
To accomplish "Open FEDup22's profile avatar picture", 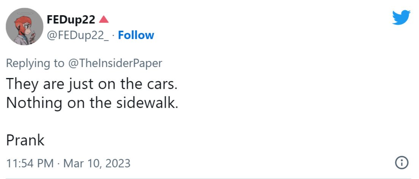I will pos(24,26).
